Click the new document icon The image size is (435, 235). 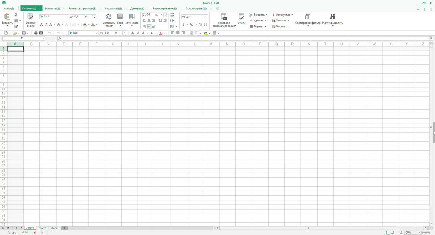point(6,33)
